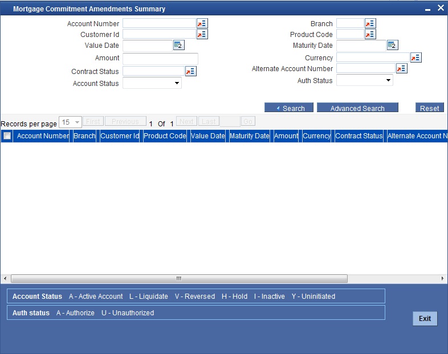The width and height of the screenshot is (448, 354).
Task: Focus the Alternate Account Number input field
Action: [366, 68]
